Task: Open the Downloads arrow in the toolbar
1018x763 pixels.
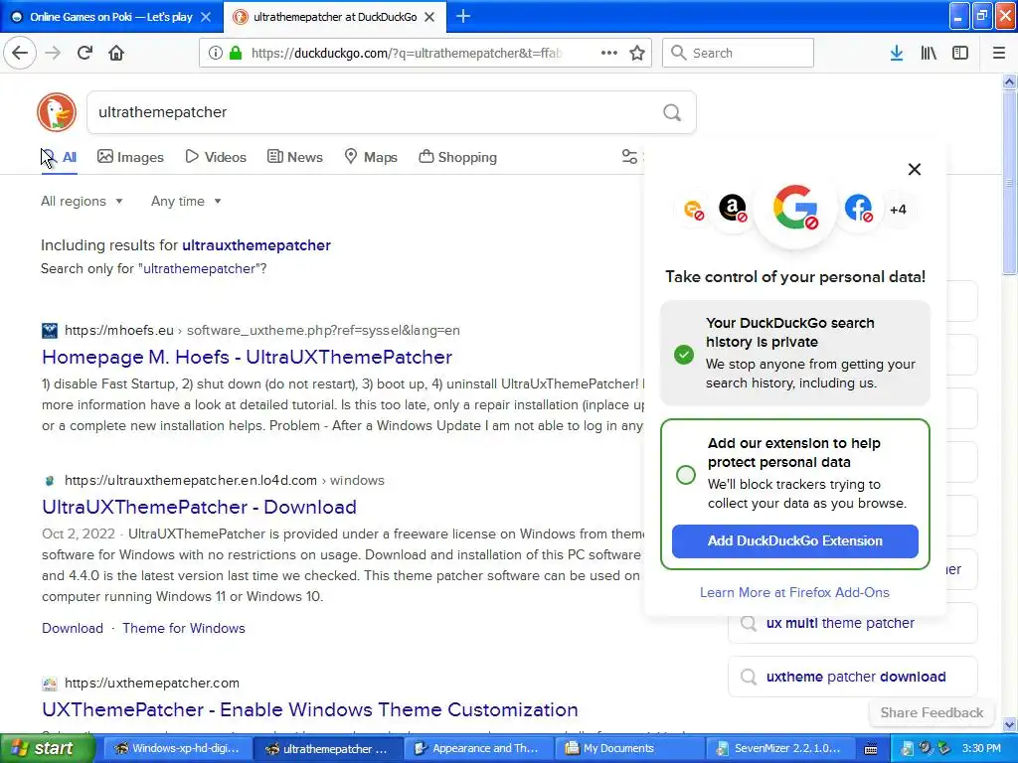Action: (897, 53)
